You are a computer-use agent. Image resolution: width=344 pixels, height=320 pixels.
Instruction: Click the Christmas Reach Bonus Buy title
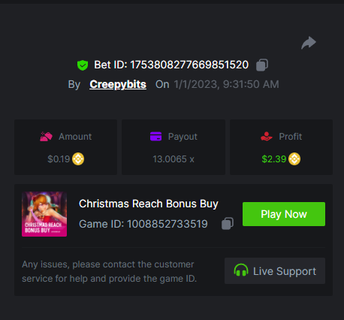point(149,204)
